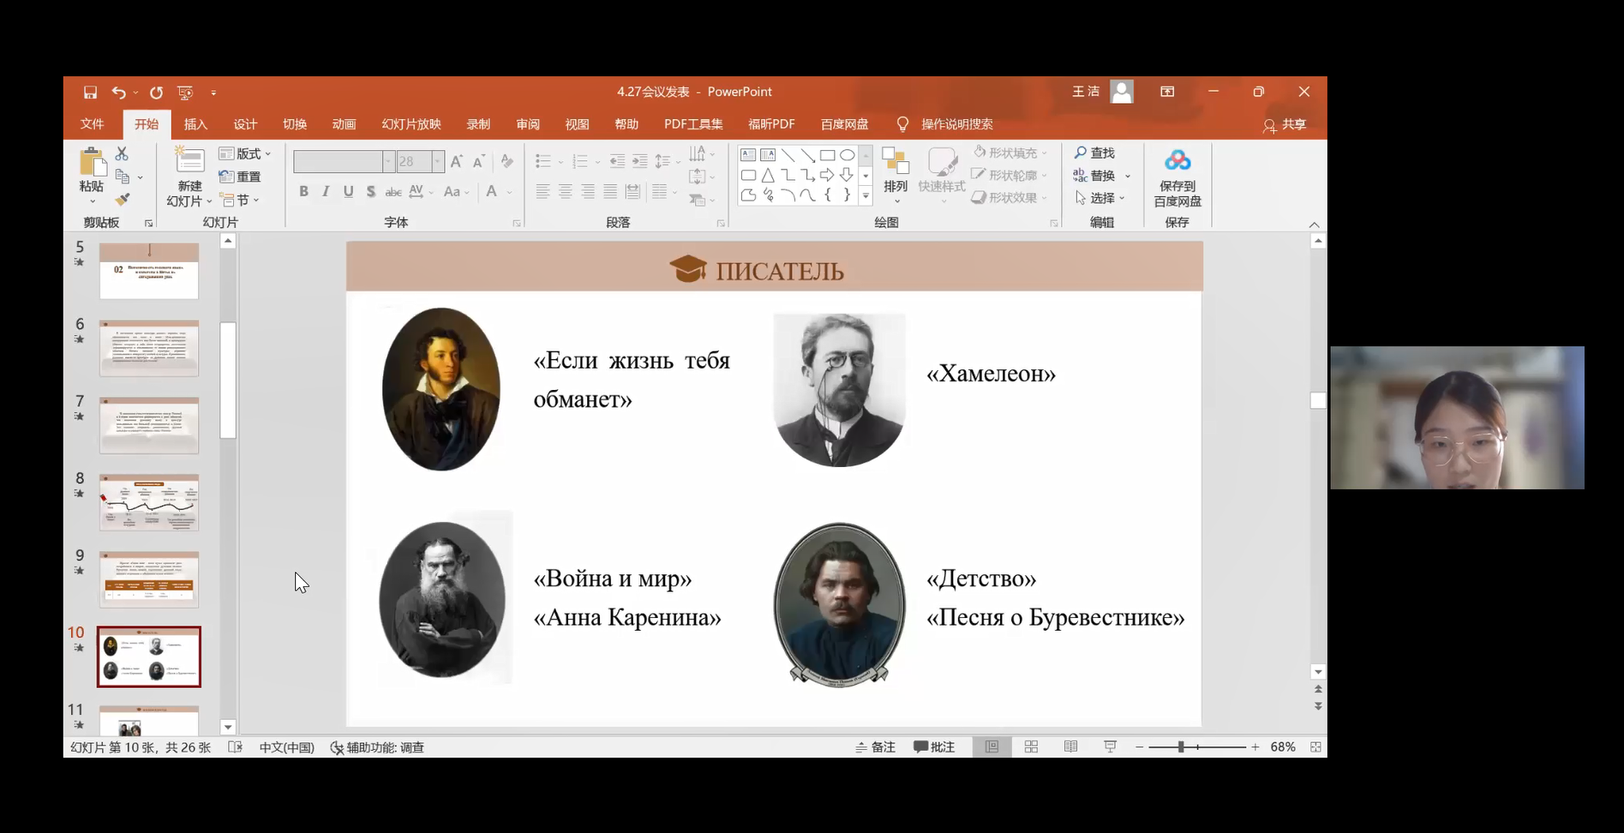Open the font size dropdown showing 28
Viewport: 1624px width, 833px height.
pos(438,161)
